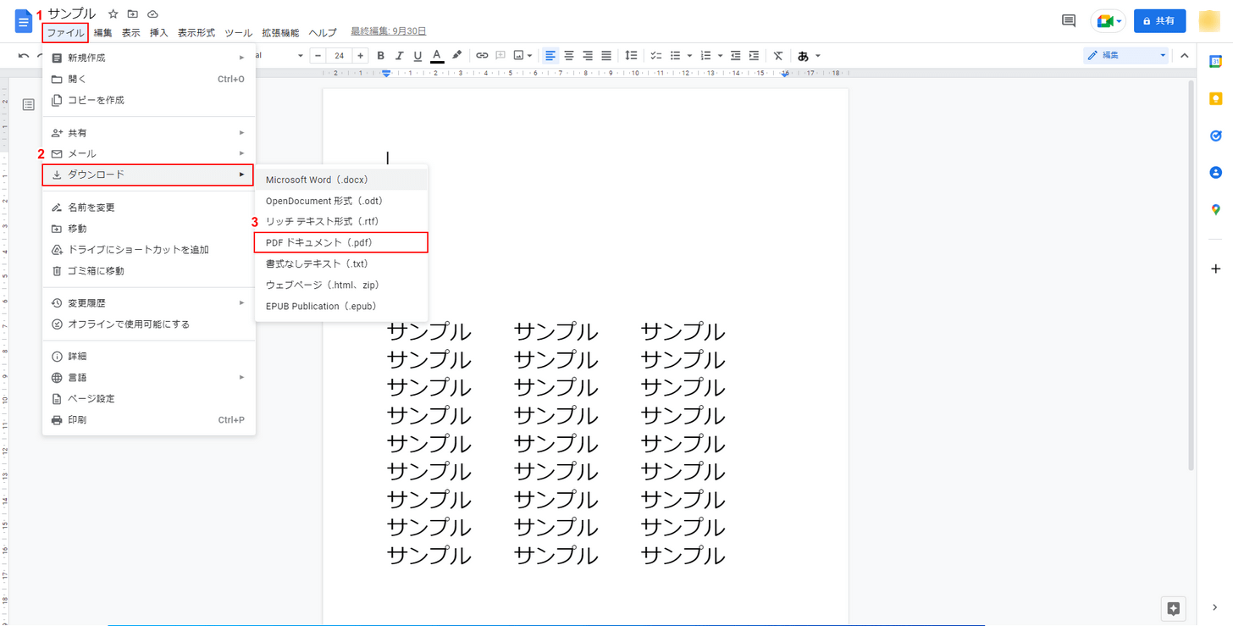Click the Explore button at bottom right
The image size is (1233, 626).
click(1173, 608)
